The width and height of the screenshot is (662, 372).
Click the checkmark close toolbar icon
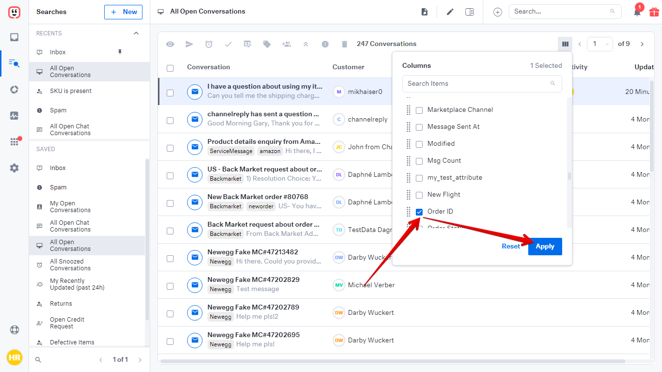pos(228,44)
